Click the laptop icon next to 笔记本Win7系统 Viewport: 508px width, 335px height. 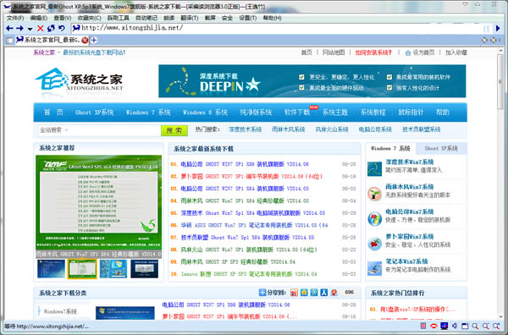[x=374, y=268]
